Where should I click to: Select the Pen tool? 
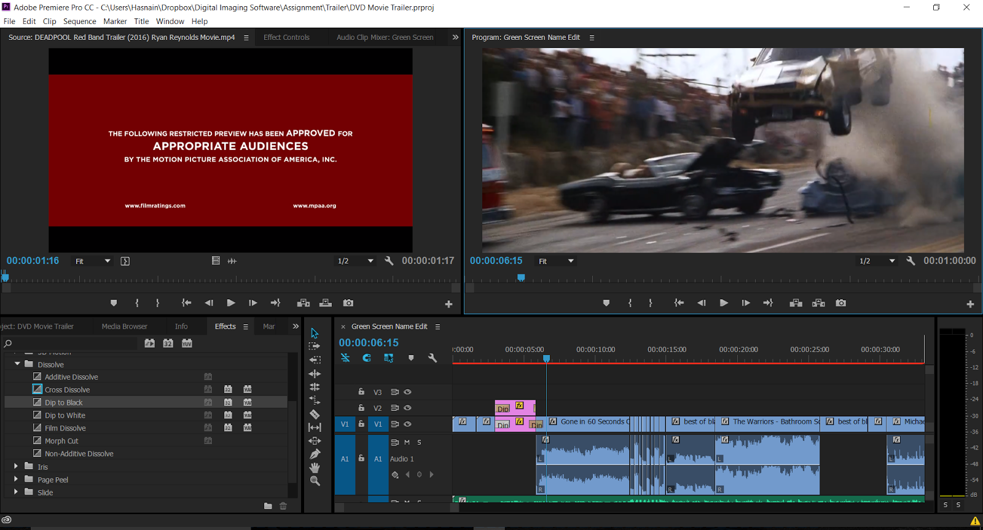(315, 454)
